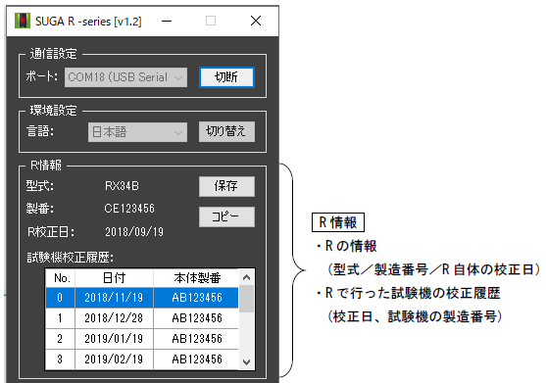The width and height of the screenshot is (546, 383).
Task: Select the 2019/01/19 date cell
Action: click(x=114, y=339)
